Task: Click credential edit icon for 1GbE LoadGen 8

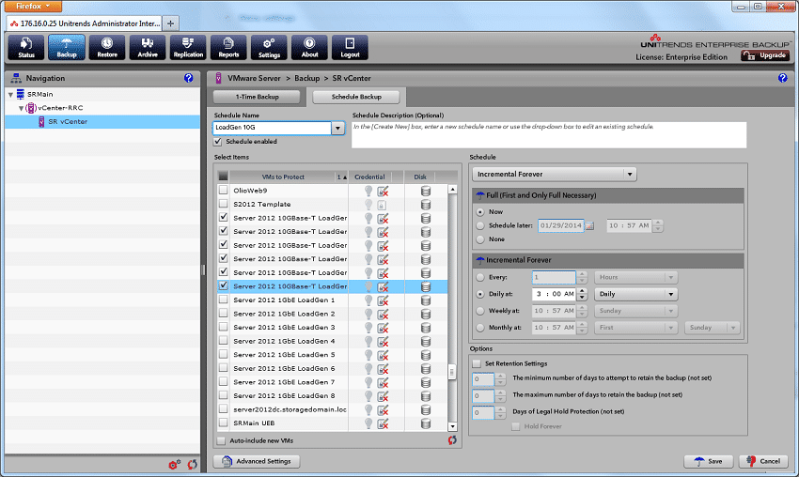Action: (383, 396)
